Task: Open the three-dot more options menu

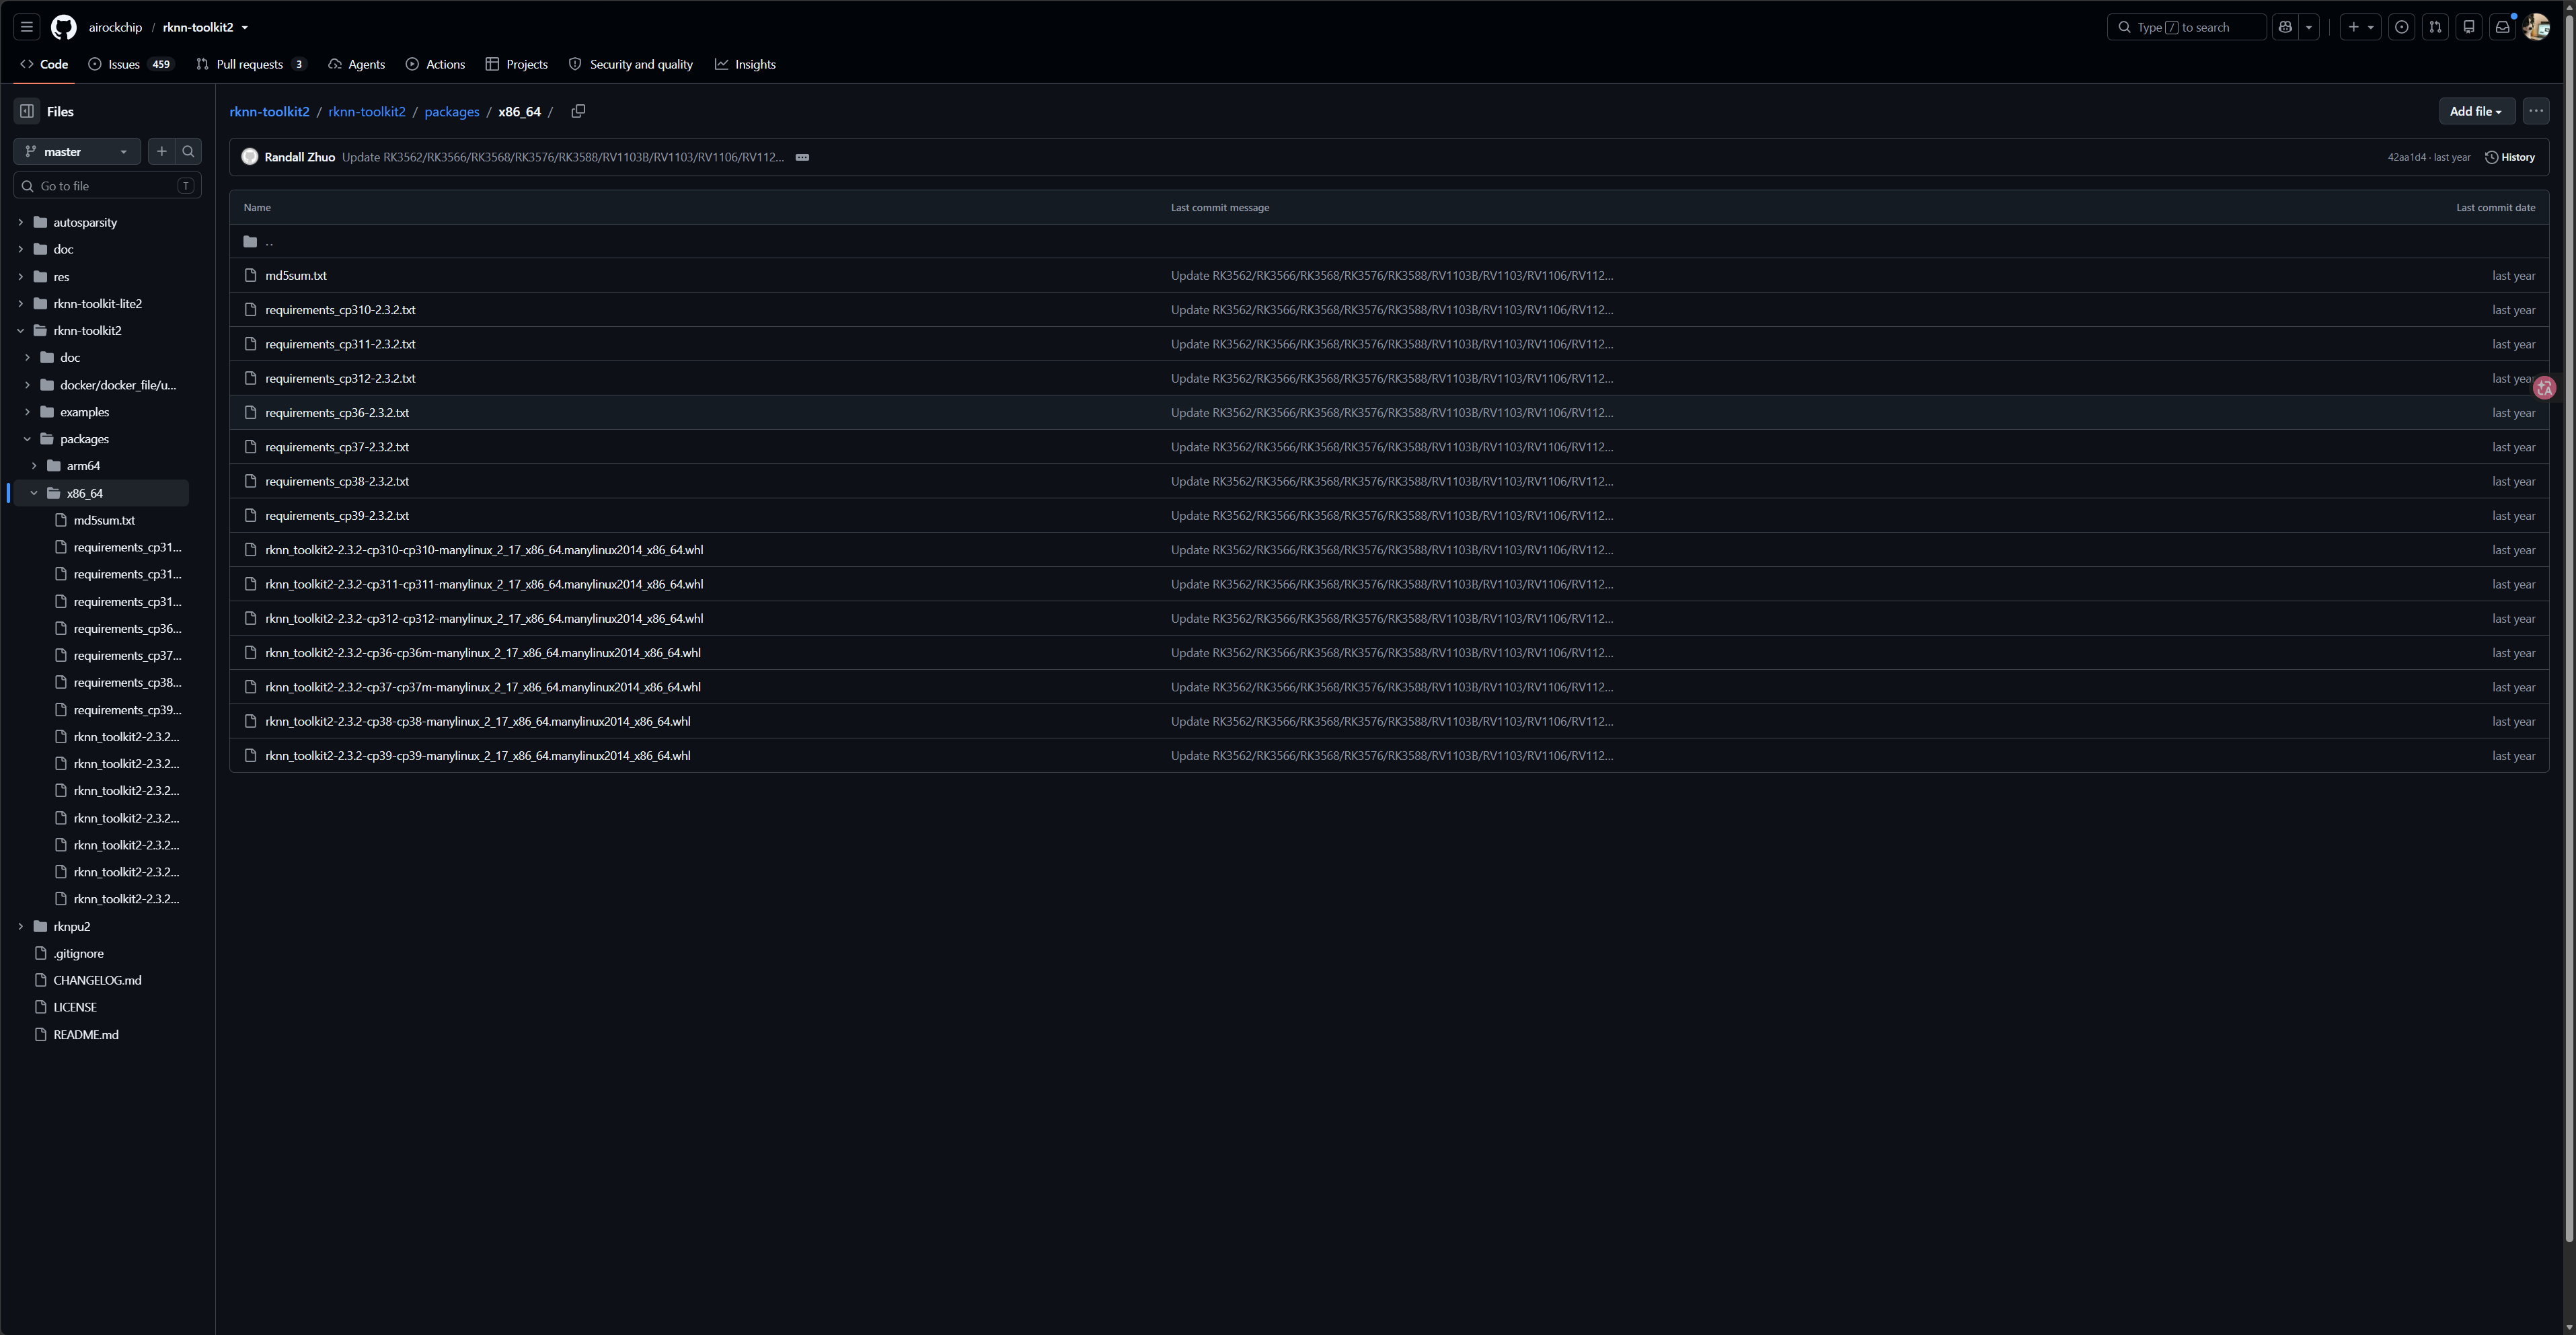Action: point(2535,111)
